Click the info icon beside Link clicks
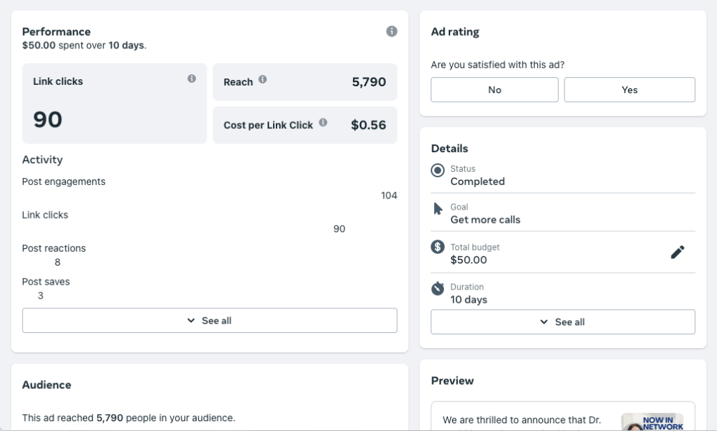 click(x=192, y=79)
